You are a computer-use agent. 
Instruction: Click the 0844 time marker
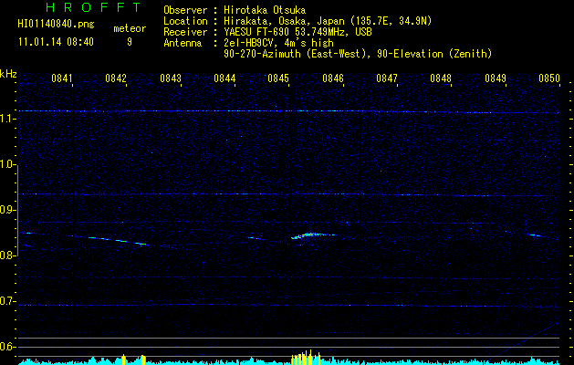coord(224,78)
